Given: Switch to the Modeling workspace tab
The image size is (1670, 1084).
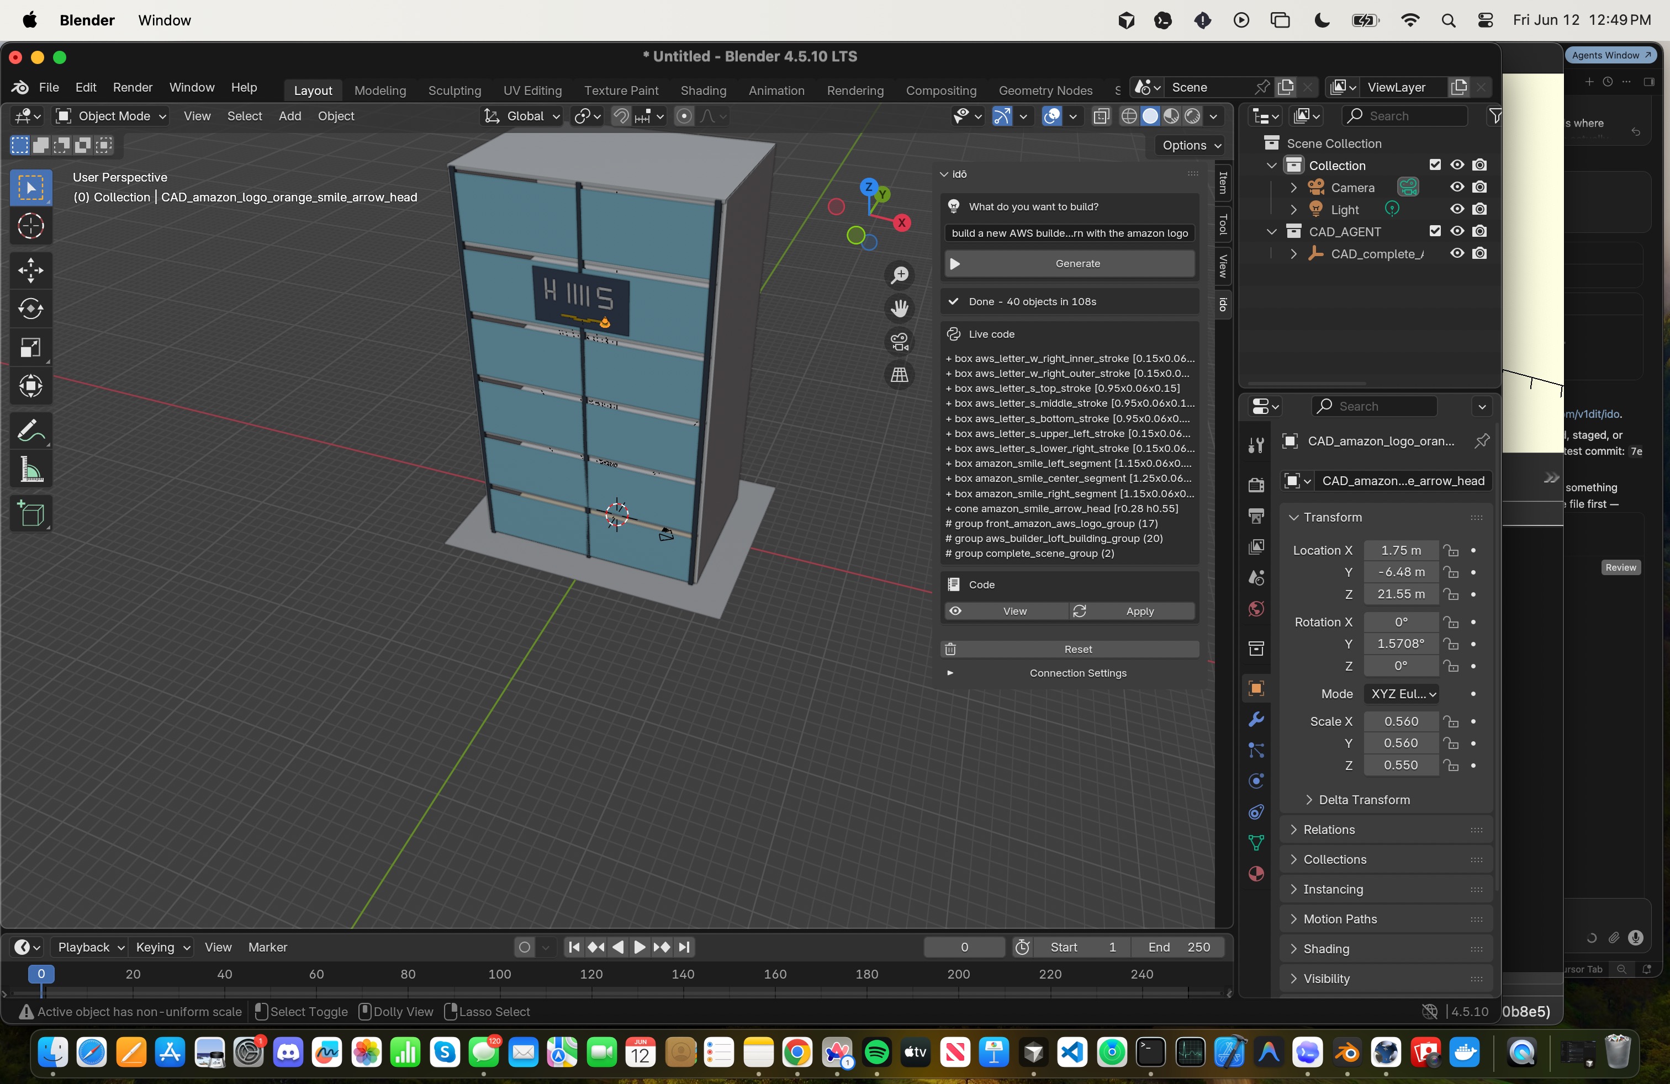Looking at the screenshot, I should coord(379,90).
